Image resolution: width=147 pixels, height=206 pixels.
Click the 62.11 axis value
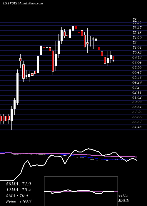click(x=137, y=92)
